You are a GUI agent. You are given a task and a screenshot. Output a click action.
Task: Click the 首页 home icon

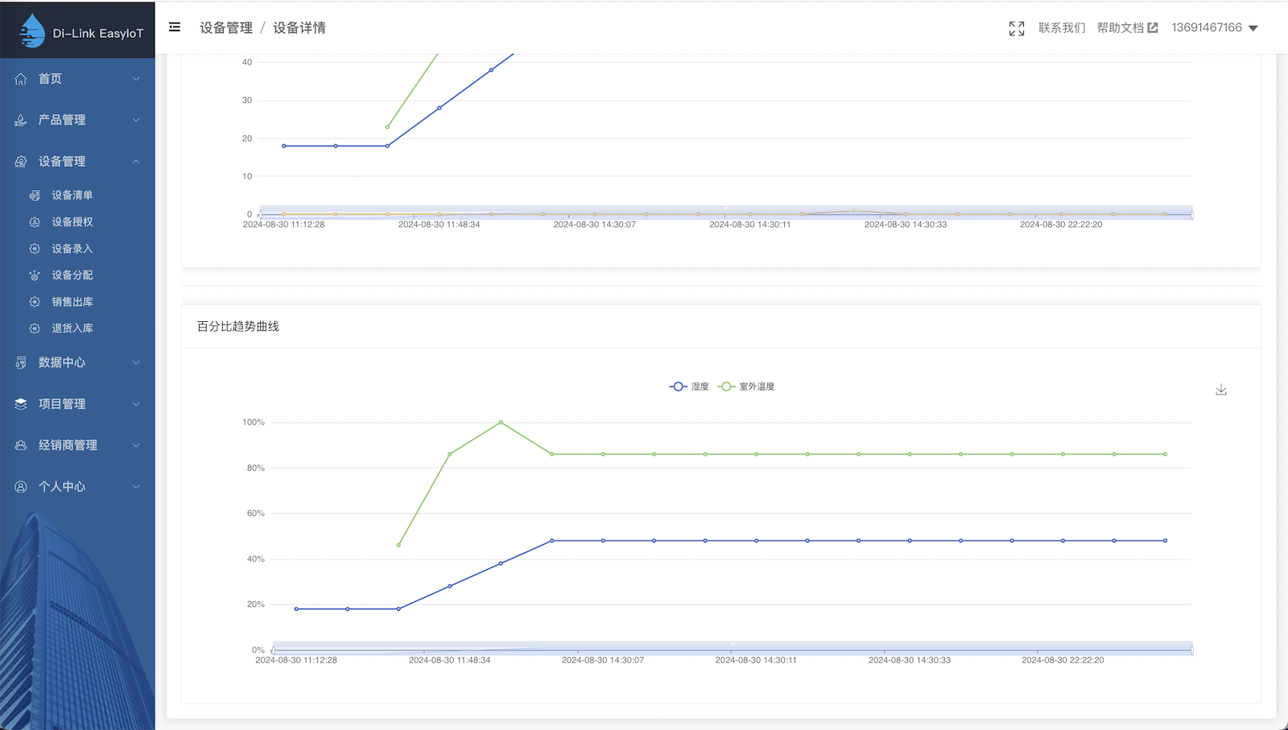[21, 79]
